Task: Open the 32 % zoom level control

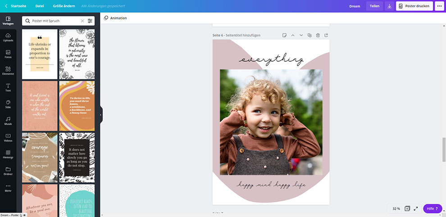Action: click(396, 208)
